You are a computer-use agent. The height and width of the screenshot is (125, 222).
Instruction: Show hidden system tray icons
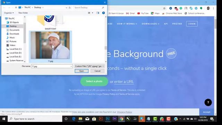point(180,119)
